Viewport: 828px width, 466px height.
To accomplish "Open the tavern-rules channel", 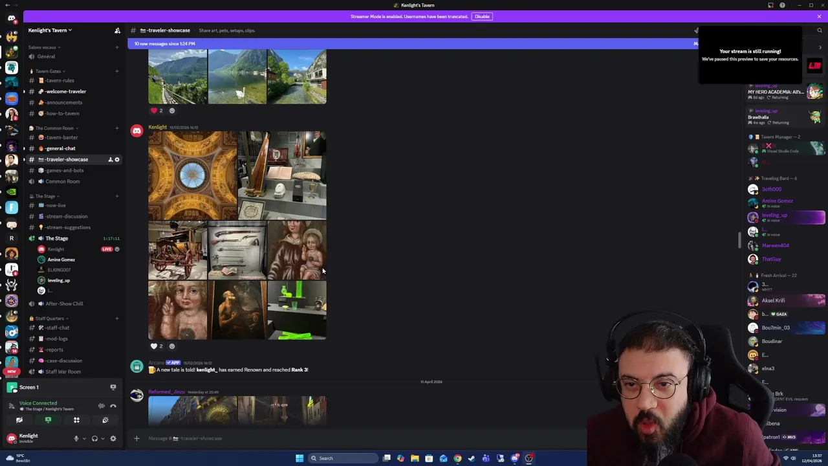I will [x=73, y=80].
